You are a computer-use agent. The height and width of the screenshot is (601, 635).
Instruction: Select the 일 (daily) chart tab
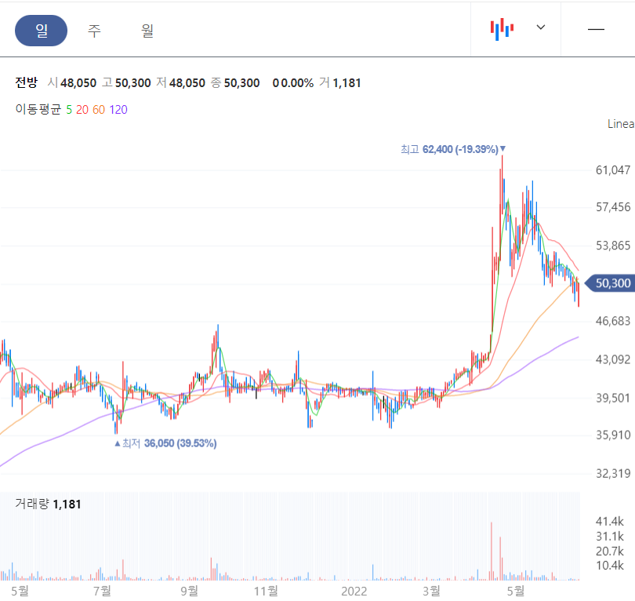[41, 31]
